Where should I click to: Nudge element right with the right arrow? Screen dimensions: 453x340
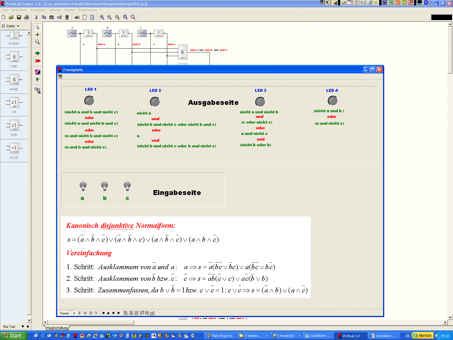118,313
